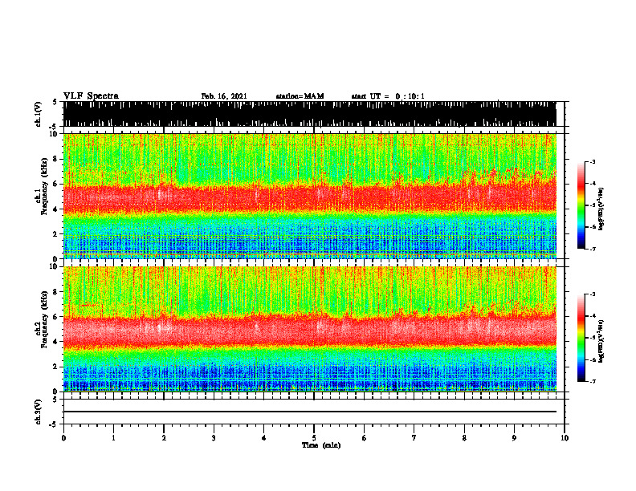Click the ch.1 color bar log(PSD) label
The width and height of the screenshot is (636, 491).
point(601,209)
